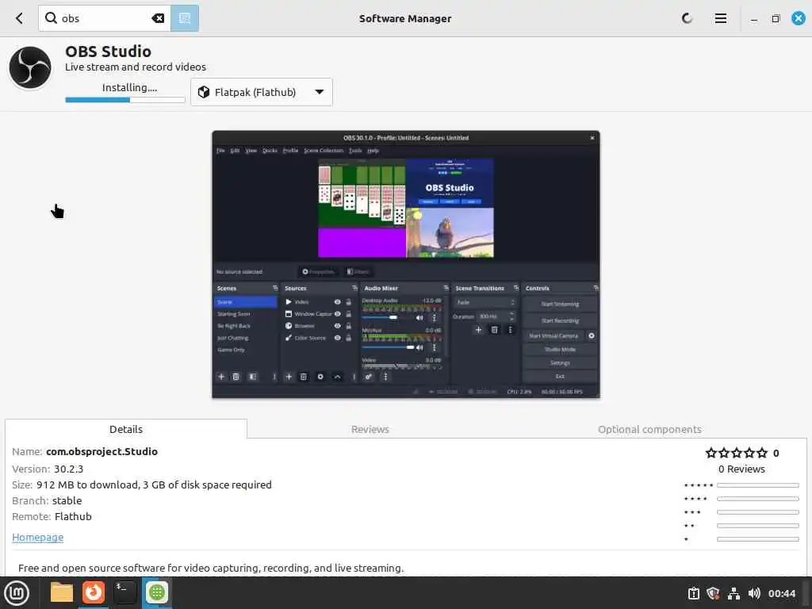
Task: Click the five-star overall rating icons
Action: (737, 453)
